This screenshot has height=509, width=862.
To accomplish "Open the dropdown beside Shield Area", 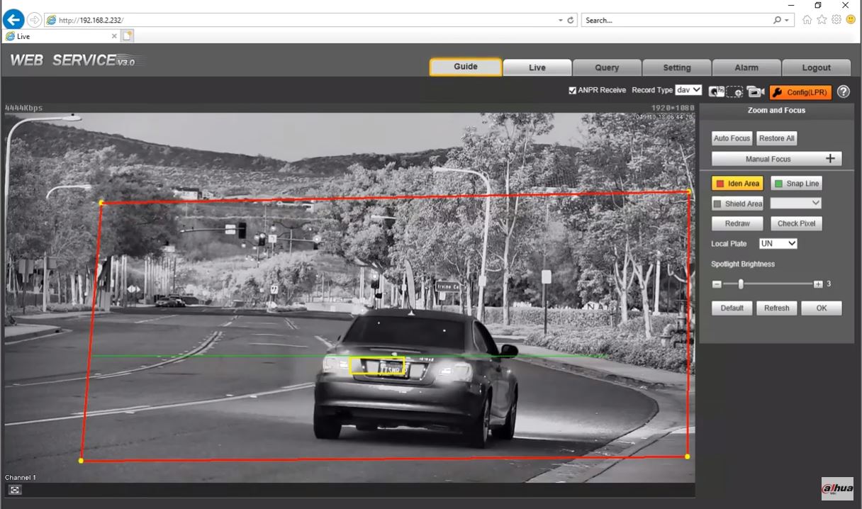I will (796, 203).
